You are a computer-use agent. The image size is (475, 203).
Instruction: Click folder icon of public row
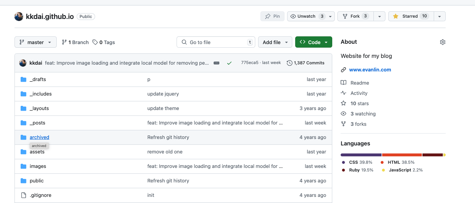pos(24,181)
